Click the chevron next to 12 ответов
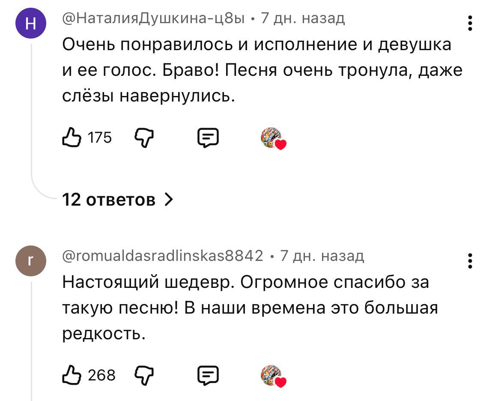Viewport: 501px width, 401px height. (169, 199)
